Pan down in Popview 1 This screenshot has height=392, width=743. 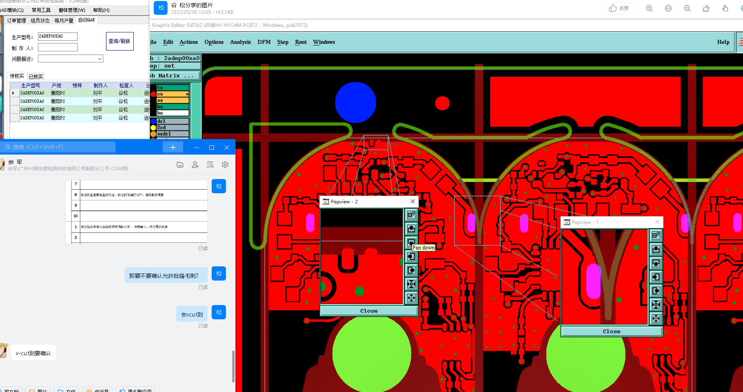tap(656, 263)
